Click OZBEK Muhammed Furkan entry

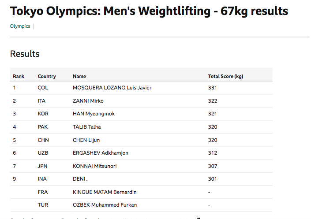[105, 205]
